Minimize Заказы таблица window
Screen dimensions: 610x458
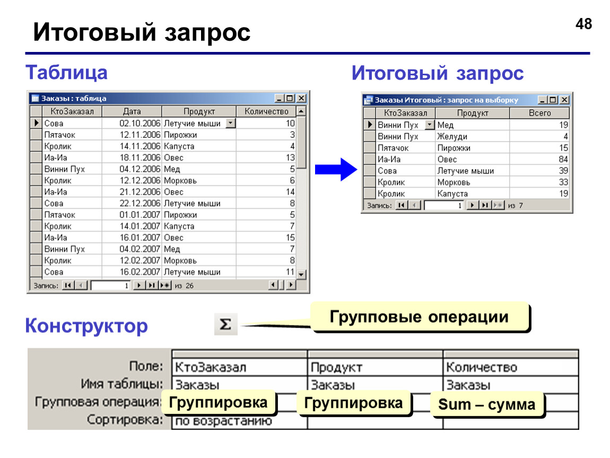pos(280,99)
